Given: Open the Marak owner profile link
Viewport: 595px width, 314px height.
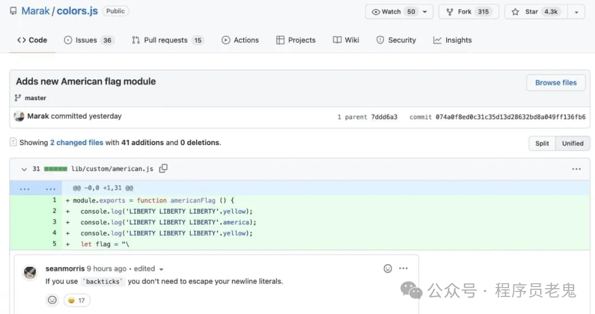Looking at the screenshot, I should coord(35,11).
